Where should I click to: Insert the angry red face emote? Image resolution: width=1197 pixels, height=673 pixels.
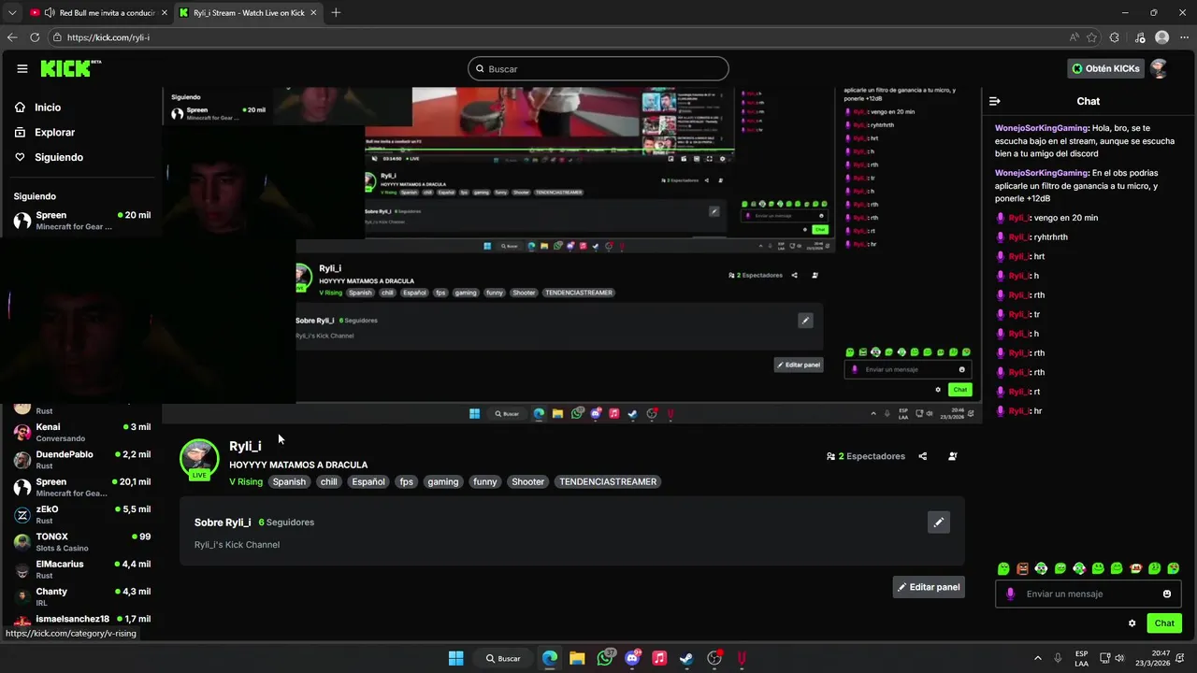coord(1022,568)
